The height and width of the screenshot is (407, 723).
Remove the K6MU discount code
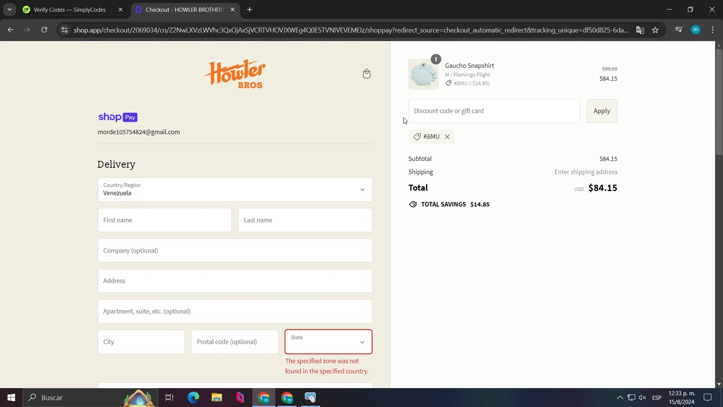click(447, 137)
